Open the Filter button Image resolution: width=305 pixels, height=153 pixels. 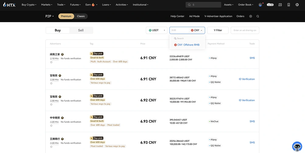[218, 30]
